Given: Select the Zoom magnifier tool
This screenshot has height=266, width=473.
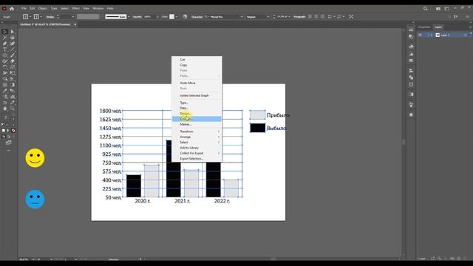Looking at the screenshot, I should click(x=13, y=109).
